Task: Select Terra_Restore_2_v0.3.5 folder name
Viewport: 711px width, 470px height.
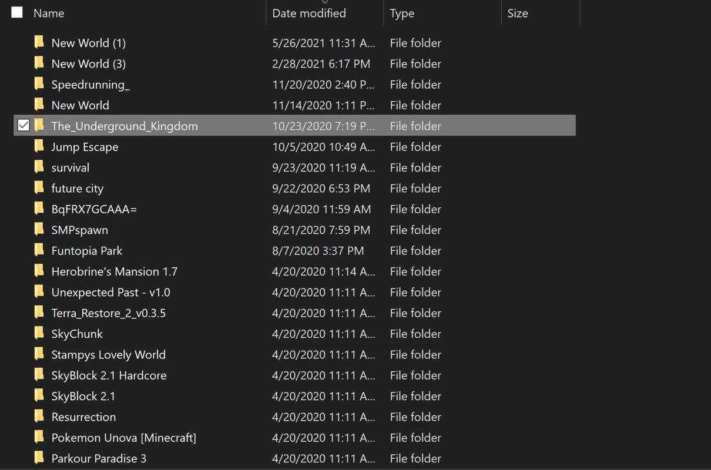Action: [109, 313]
